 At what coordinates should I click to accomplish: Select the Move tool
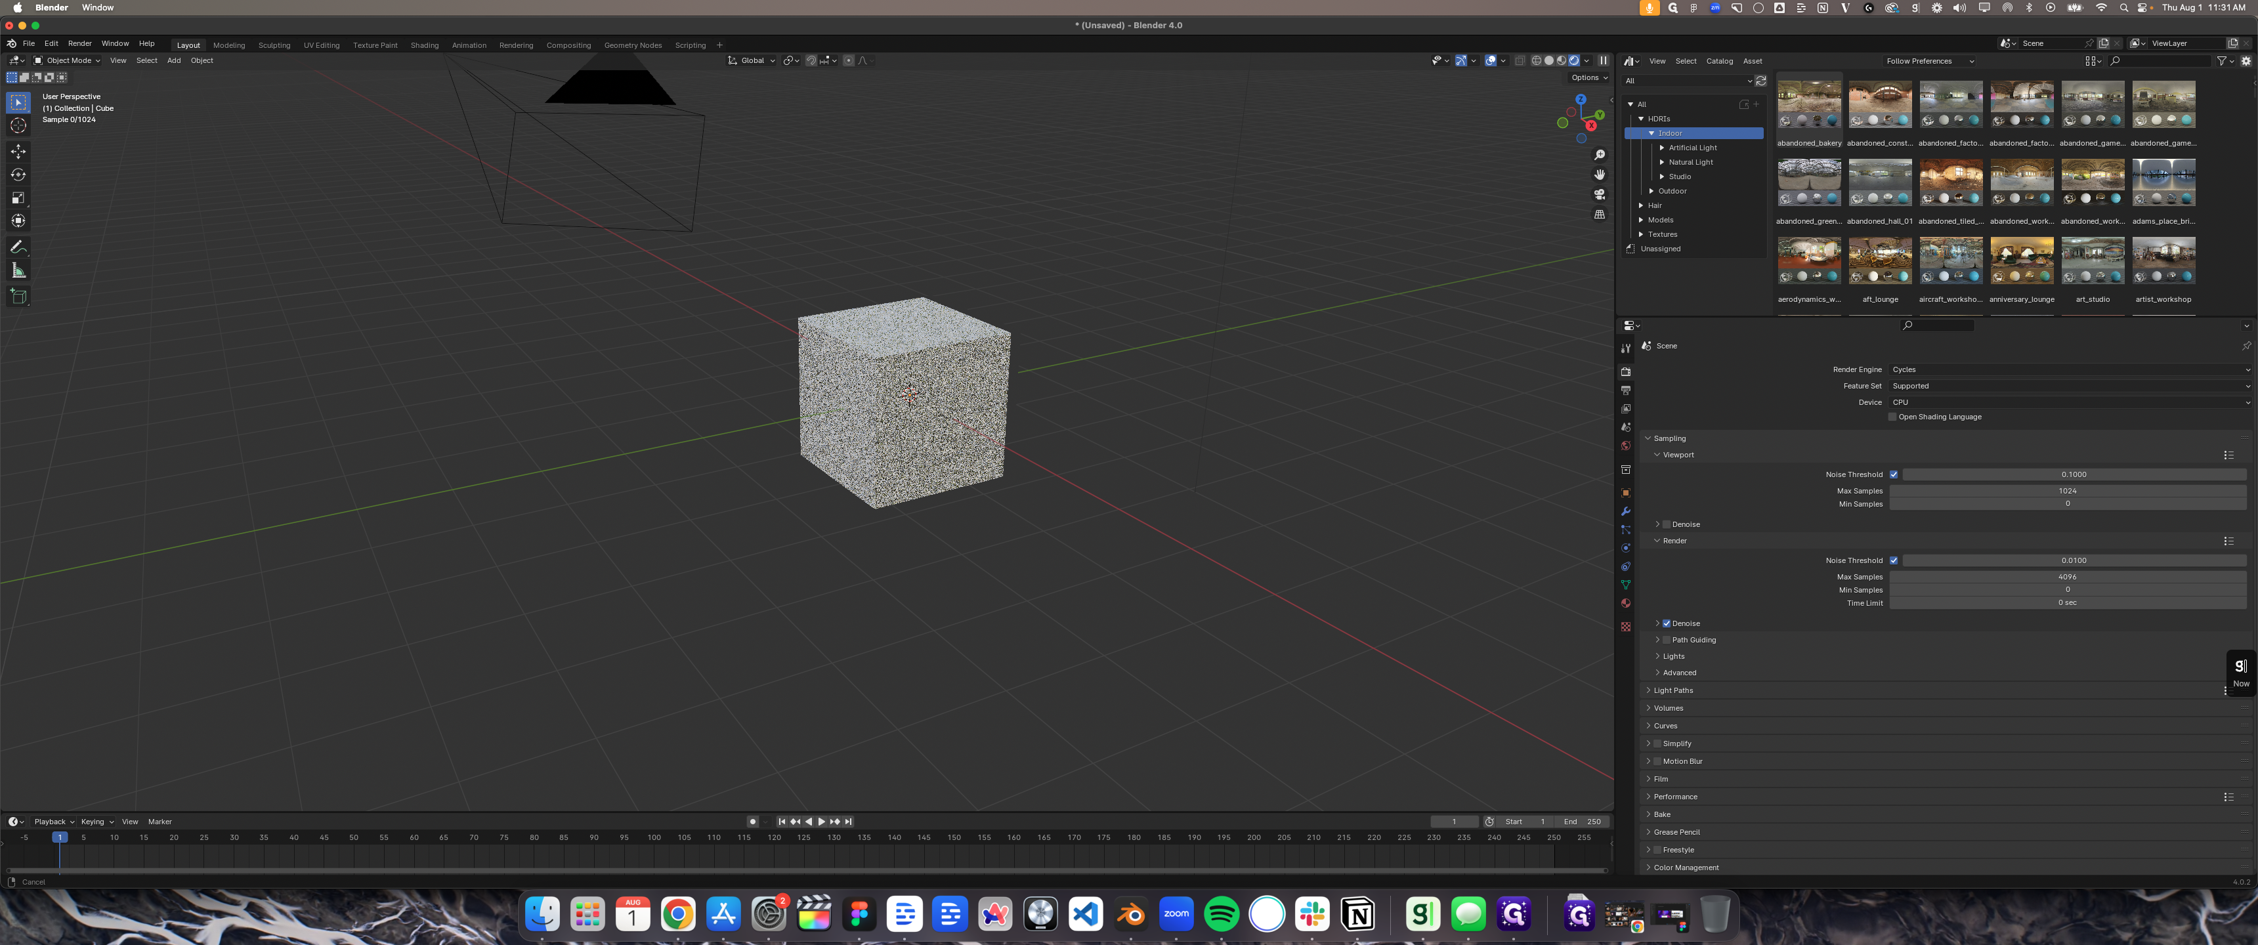coord(18,152)
